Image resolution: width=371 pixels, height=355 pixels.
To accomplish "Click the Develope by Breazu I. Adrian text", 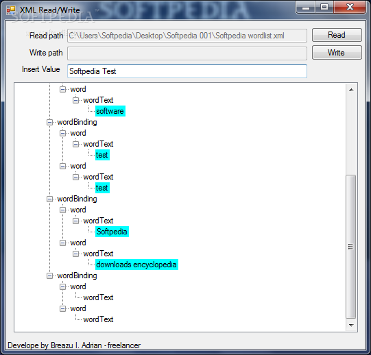I will click(74, 345).
